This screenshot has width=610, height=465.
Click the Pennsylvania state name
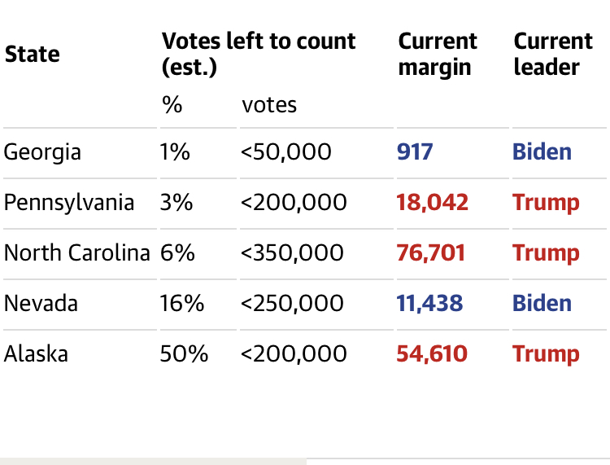click(69, 203)
